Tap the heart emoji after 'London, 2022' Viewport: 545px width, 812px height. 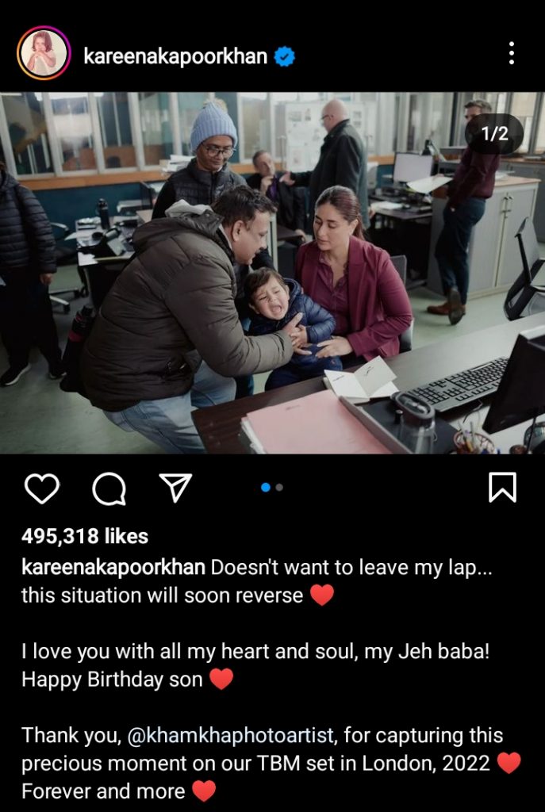(x=509, y=764)
